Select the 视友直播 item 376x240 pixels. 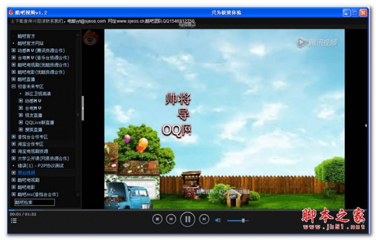click(x=34, y=115)
